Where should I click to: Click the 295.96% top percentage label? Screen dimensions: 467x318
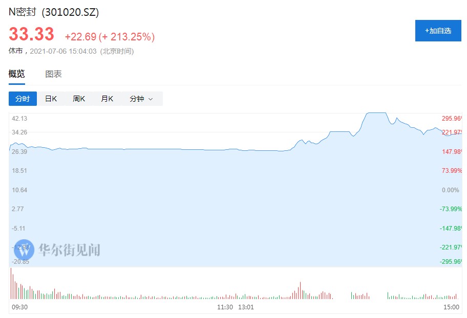(x=451, y=119)
